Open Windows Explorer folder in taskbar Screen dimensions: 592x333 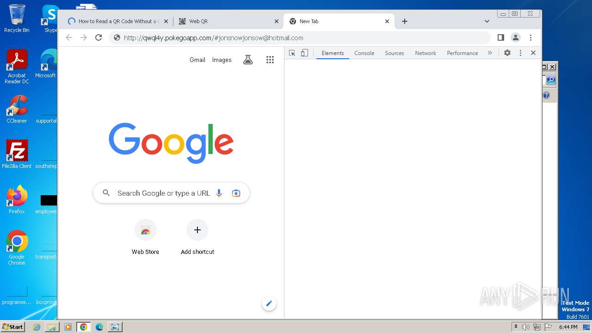pos(52,327)
